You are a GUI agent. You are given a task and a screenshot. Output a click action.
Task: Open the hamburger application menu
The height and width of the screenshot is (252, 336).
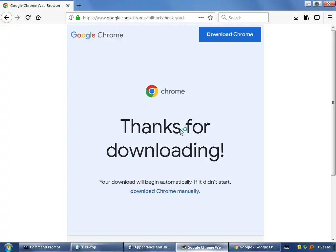[x=330, y=18]
